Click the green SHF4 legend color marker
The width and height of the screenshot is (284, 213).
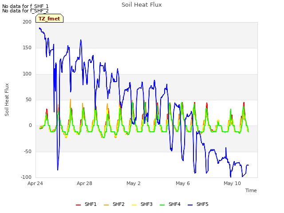(x=162, y=205)
